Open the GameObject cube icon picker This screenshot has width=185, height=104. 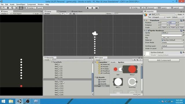[146, 15]
